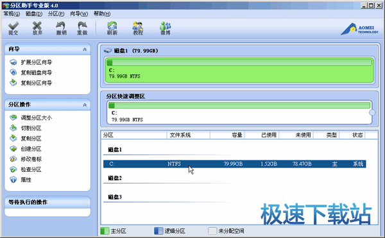The image size is (385, 238).
Task: Open the 微博 toolbar icon
Action: (166, 28)
